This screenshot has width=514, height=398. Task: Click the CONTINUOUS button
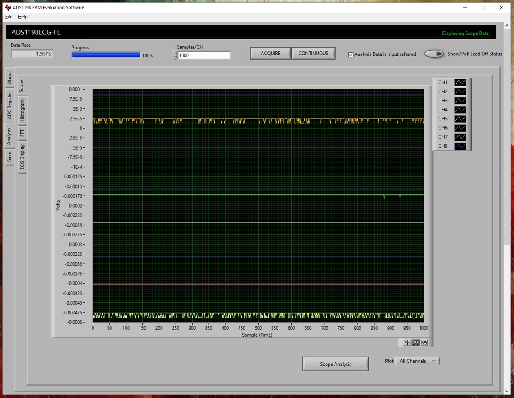point(313,53)
